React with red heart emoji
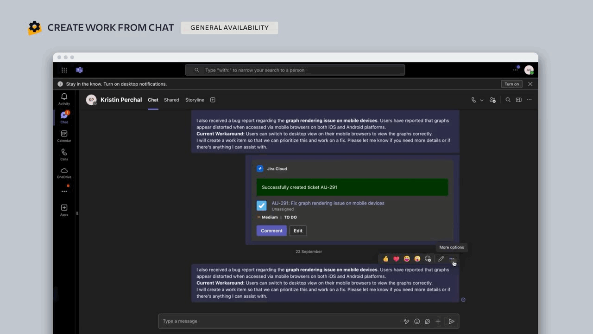 [x=396, y=259]
